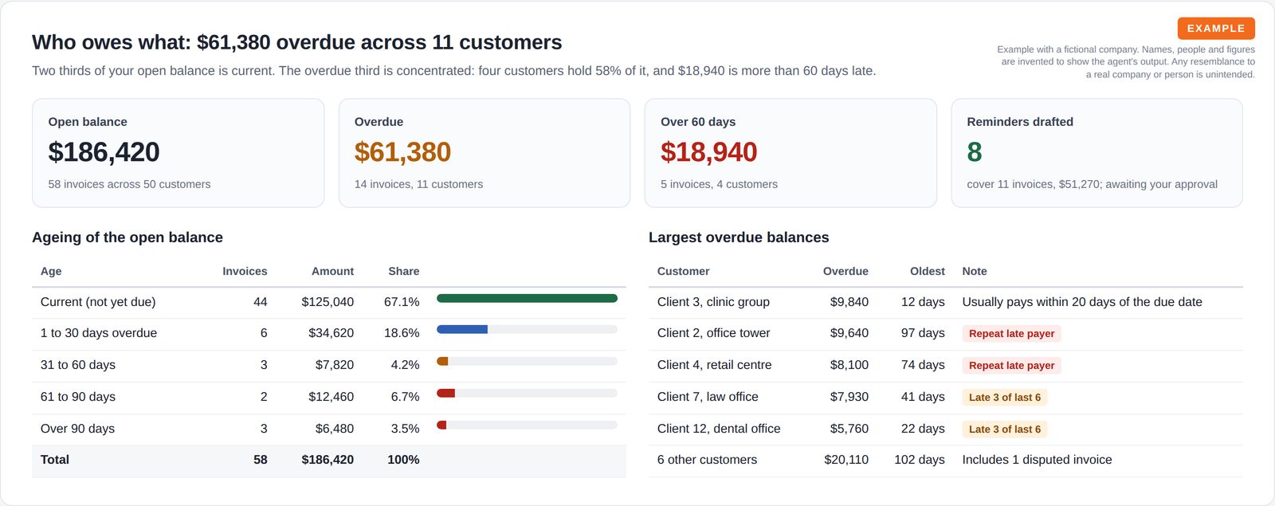This screenshot has width=1275, height=506.
Task: Click the red 61 to 90 days bar
Action: point(445,393)
